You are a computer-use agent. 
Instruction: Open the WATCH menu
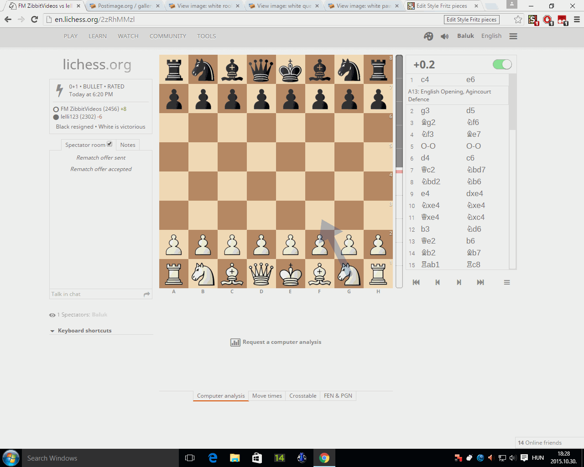128,36
